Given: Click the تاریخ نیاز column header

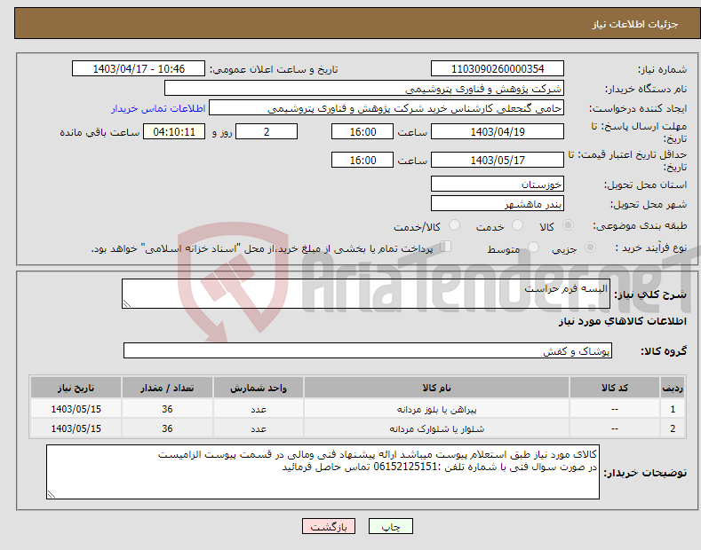Looking at the screenshot, I should click(x=76, y=388).
